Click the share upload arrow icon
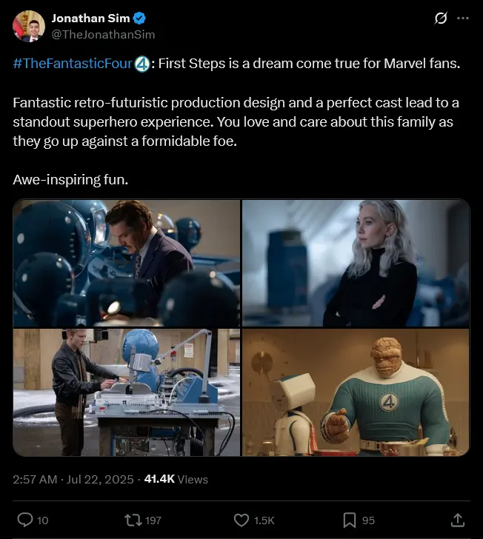The width and height of the screenshot is (483, 539). click(x=457, y=520)
